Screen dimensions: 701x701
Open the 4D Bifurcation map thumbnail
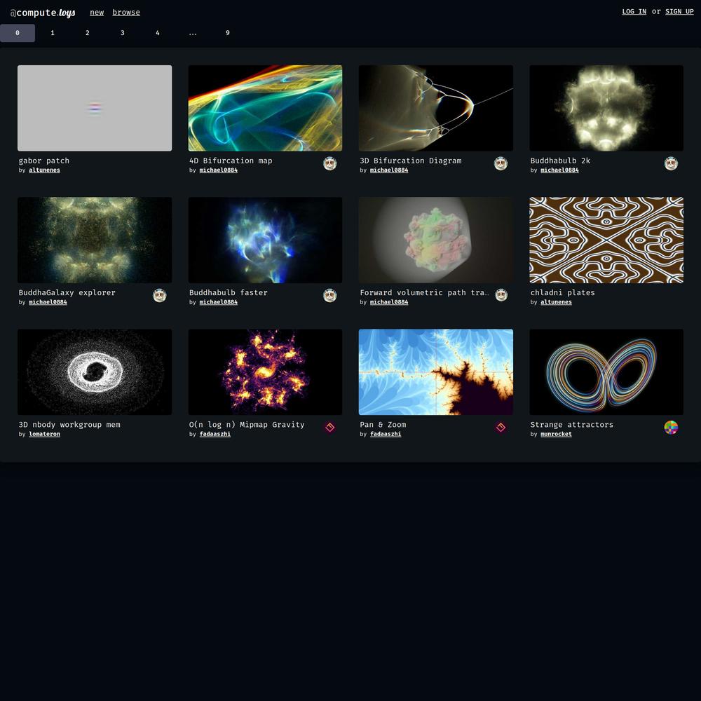265,108
